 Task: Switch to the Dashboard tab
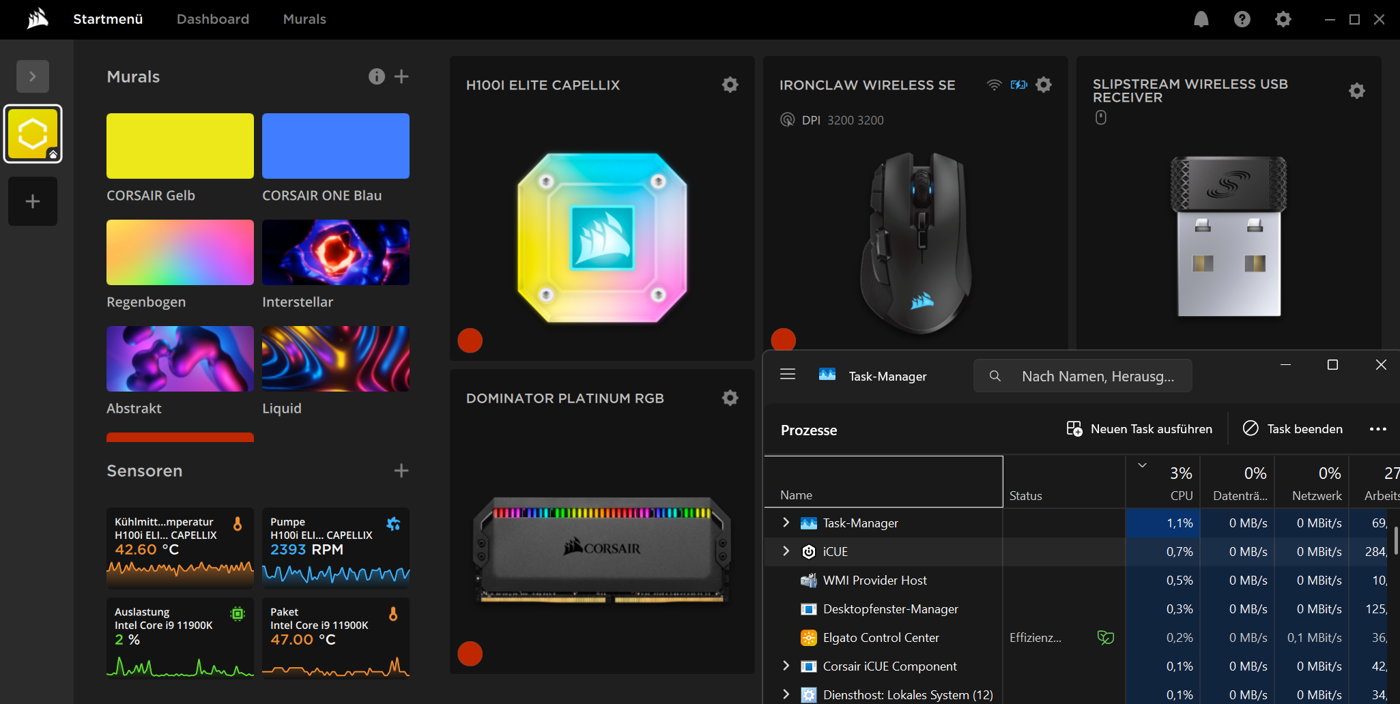[213, 19]
